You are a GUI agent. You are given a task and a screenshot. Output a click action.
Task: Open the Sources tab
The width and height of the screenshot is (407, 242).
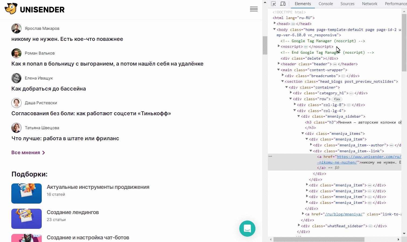[347, 4]
